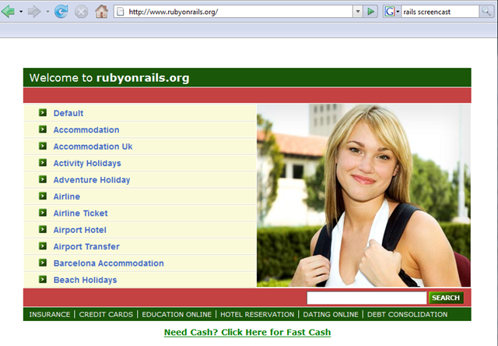Click arrow icon beside Barcelona Accommodation
The width and height of the screenshot is (498, 346).
pos(43,263)
